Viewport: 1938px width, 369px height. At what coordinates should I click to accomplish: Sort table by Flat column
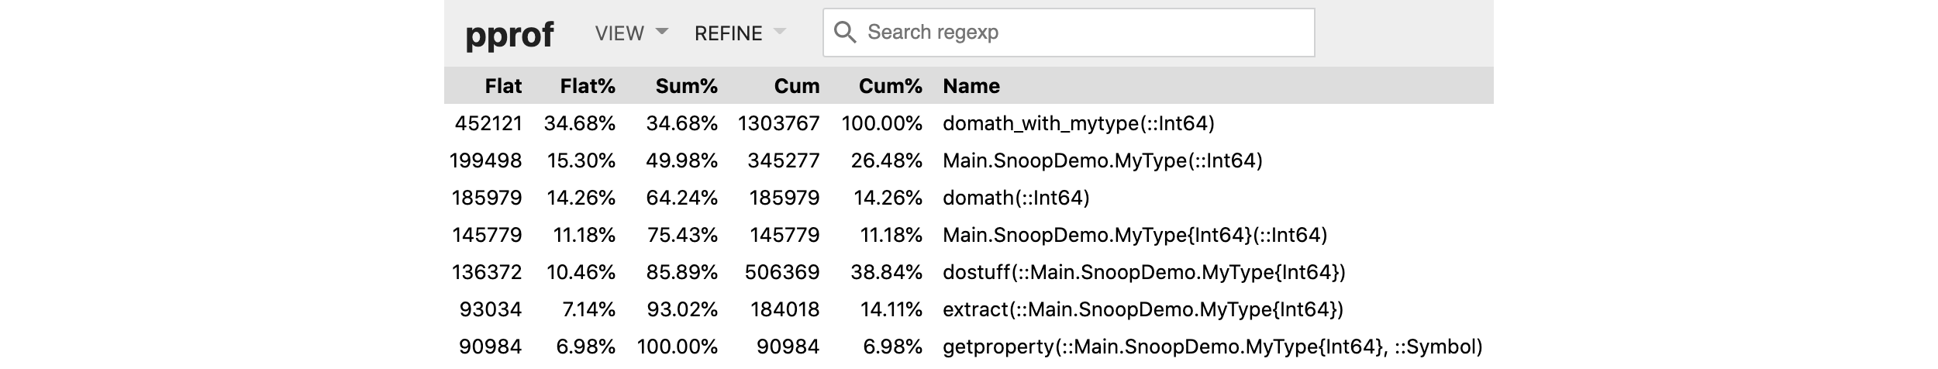click(x=503, y=86)
